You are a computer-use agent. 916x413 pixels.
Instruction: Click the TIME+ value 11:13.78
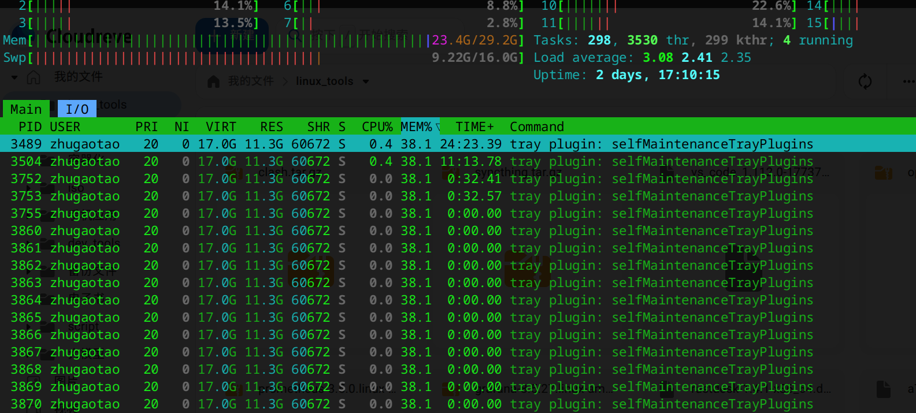click(471, 161)
